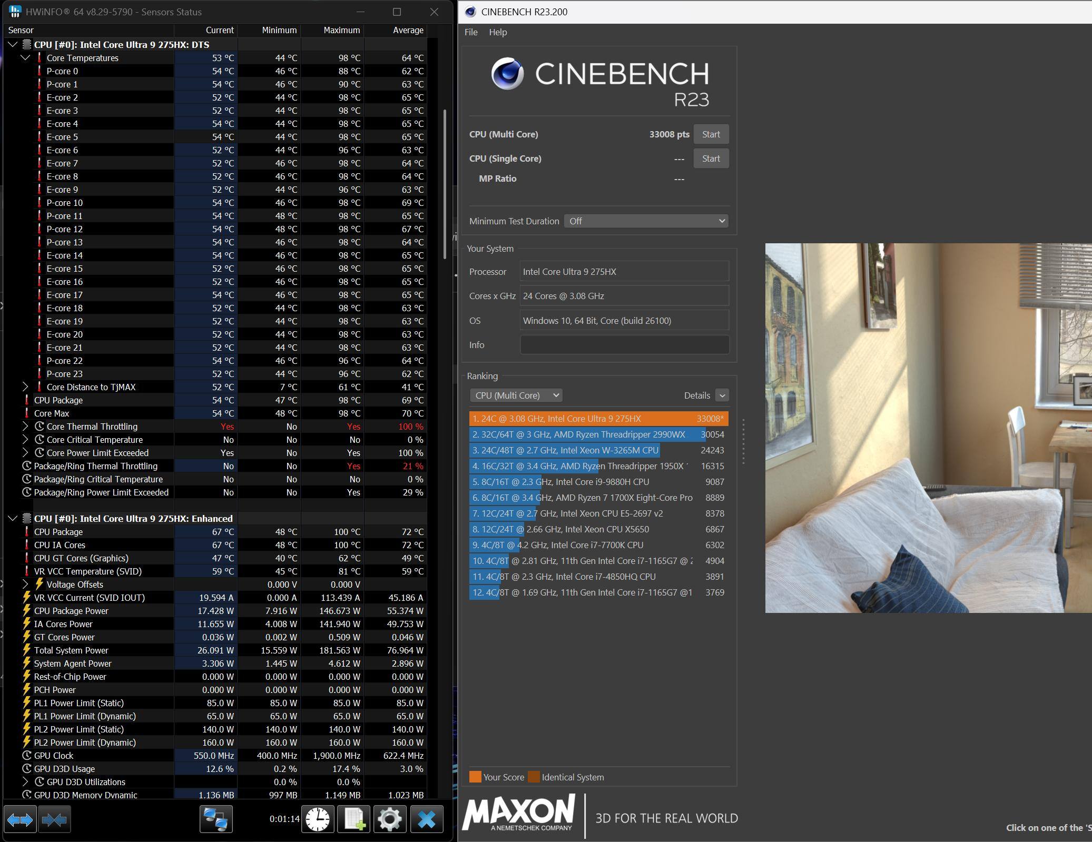The image size is (1092, 842).
Task: Start logging with spreadsheet plus icon
Action: pyautogui.click(x=354, y=819)
